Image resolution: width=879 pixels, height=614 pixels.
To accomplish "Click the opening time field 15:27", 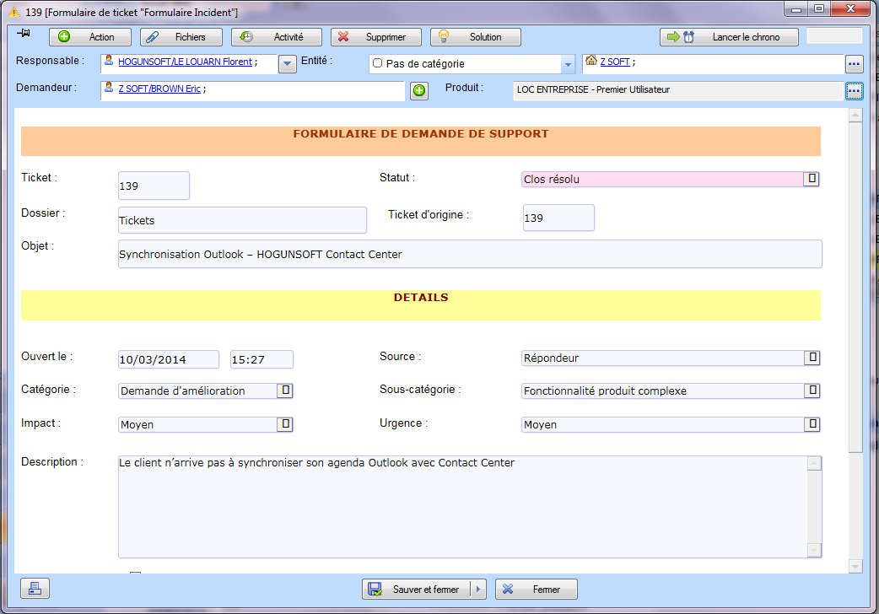I will (262, 359).
